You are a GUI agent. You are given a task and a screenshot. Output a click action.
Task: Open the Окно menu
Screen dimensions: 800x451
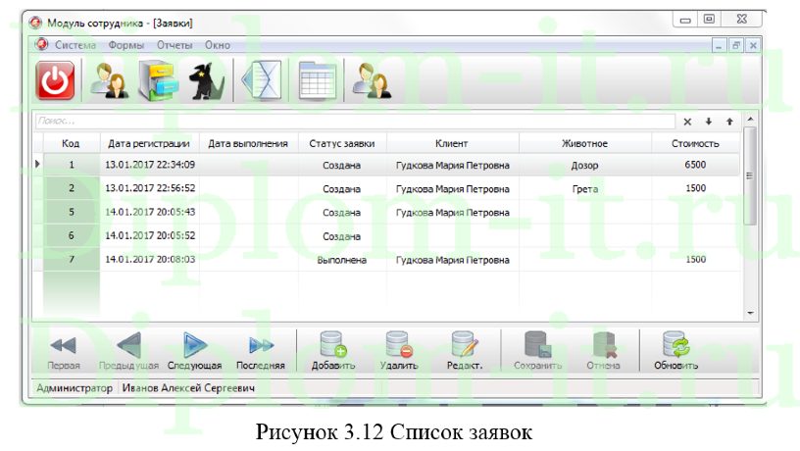[218, 45]
